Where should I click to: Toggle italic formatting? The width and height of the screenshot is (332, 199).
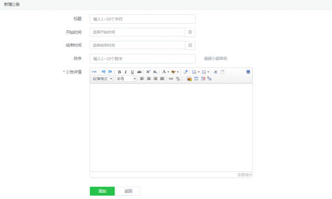tap(126, 72)
